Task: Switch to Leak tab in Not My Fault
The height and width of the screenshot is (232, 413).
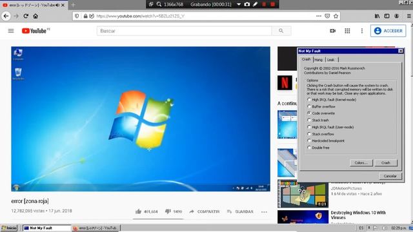Action: pos(331,60)
